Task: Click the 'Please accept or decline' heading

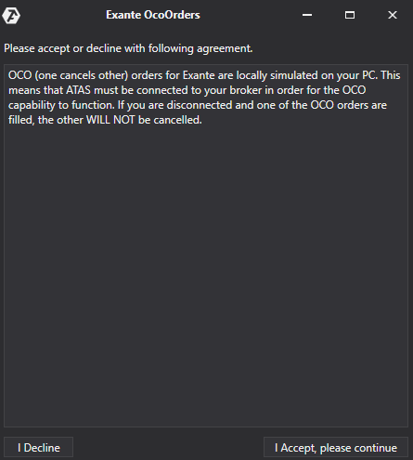Action: [x=128, y=48]
